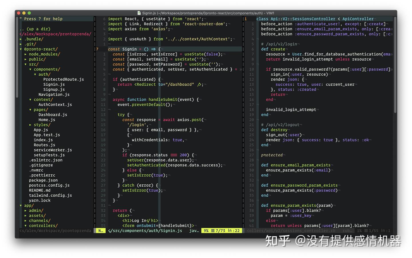Collapse the pages/ directory arrow

(30, 110)
